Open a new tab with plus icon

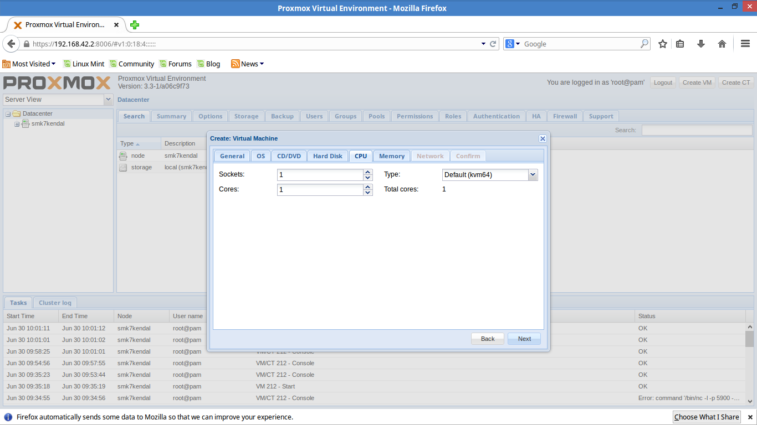tap(135, 25)
